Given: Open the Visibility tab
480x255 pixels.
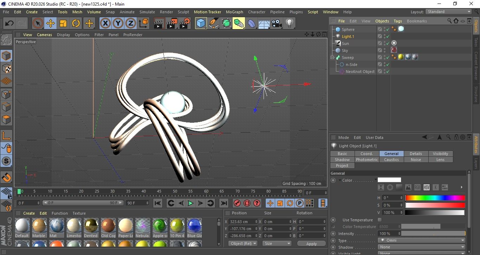Looking at the screenshot, I should pos(440,154).
